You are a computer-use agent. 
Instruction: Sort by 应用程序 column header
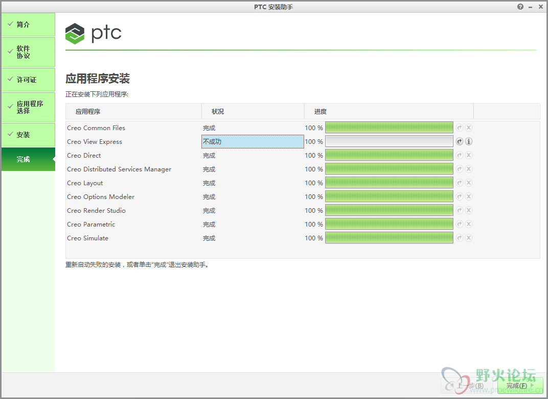[133, 112]
